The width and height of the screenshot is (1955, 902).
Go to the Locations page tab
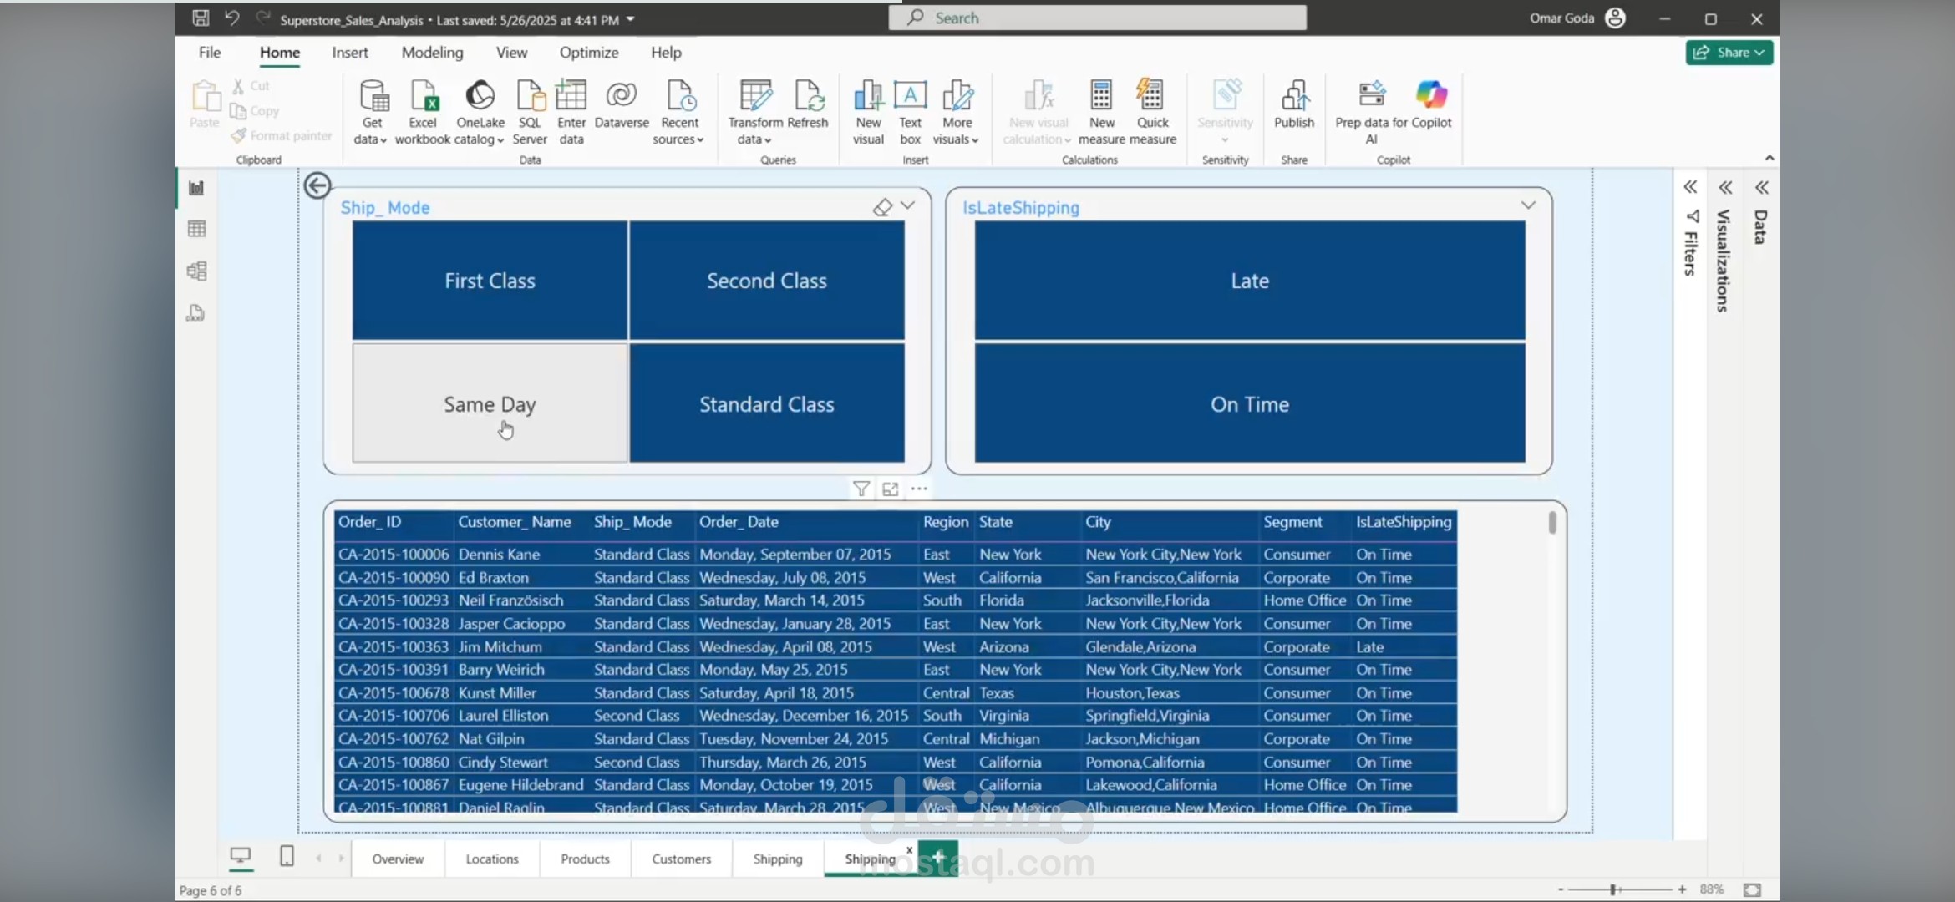pyautogui.click(x=492, y=859)
